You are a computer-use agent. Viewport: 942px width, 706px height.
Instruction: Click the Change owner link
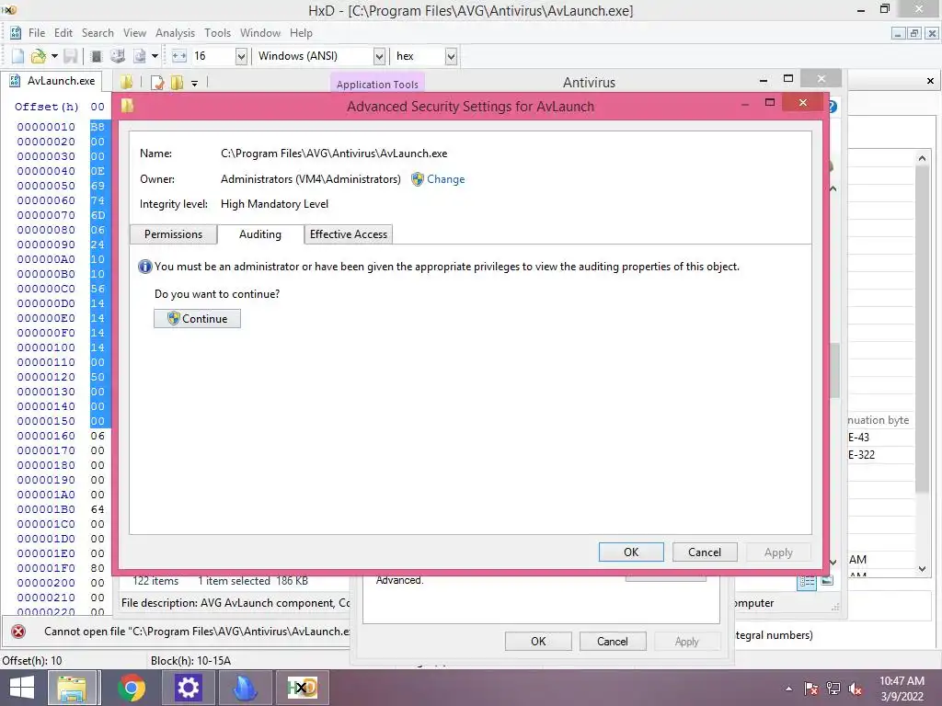(x=446, y=179)
